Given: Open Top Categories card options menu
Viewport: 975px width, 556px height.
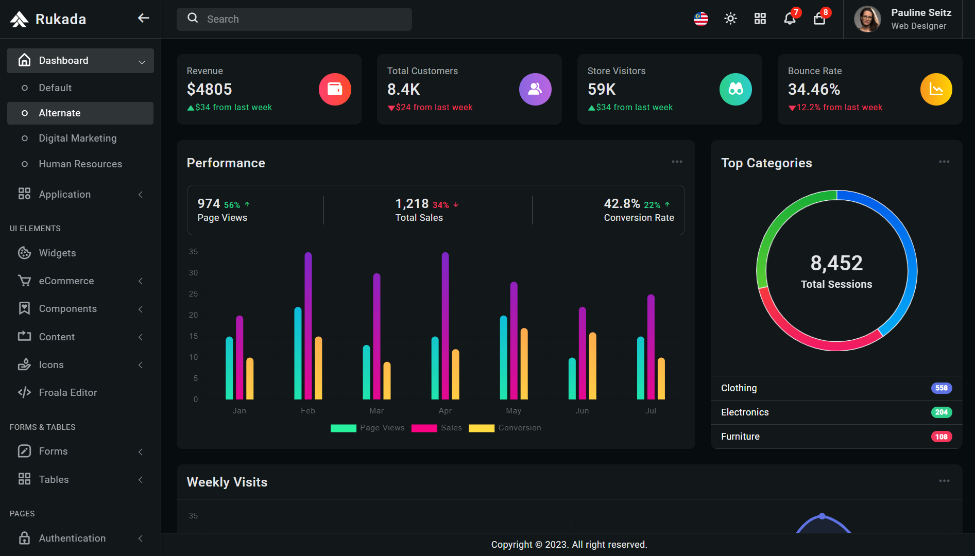Looking at the screenshot, I should [x=944, y=162].
